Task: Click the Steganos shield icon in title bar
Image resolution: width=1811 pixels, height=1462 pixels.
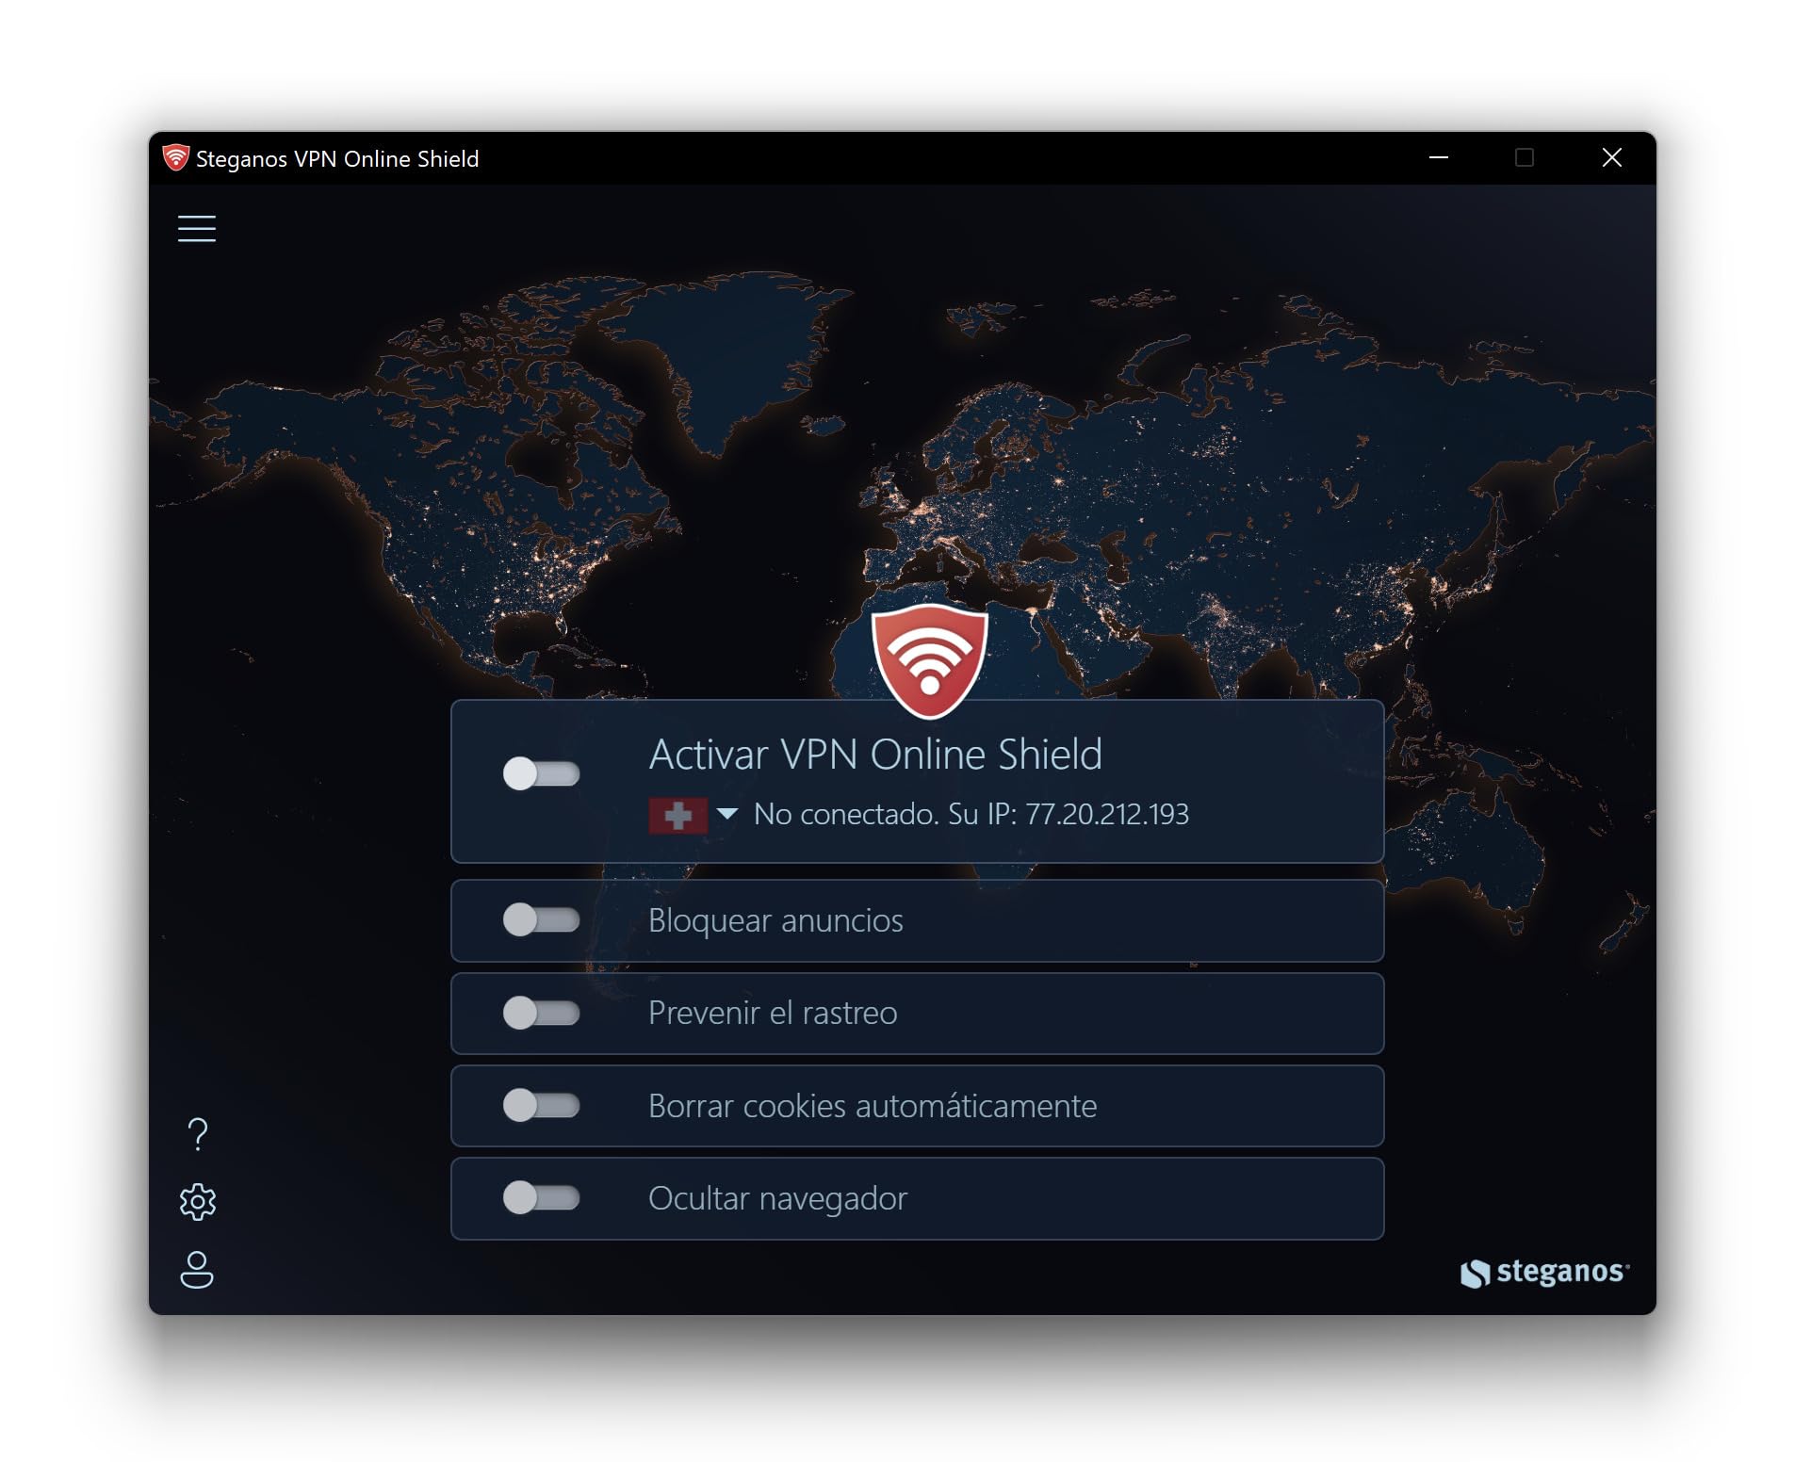Action: (x=175, y=158)
